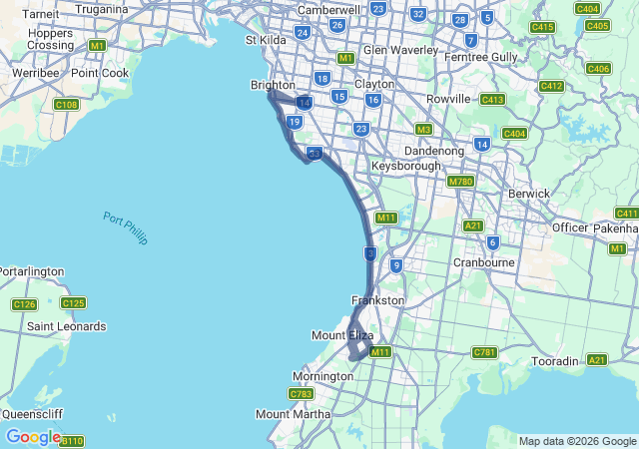Select the M11 shield beside Mount Eliza
Screen dimensions: 639x449
[380, 351]
